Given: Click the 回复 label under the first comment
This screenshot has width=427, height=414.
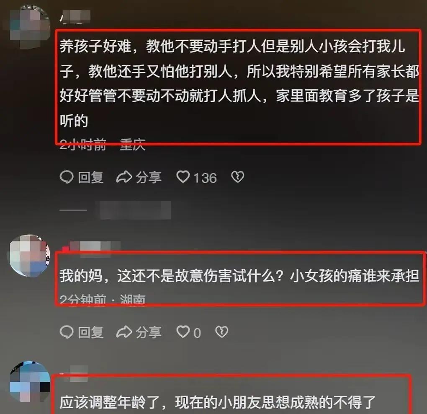Looking at the screenshot, I should click(x=91, y=177).
